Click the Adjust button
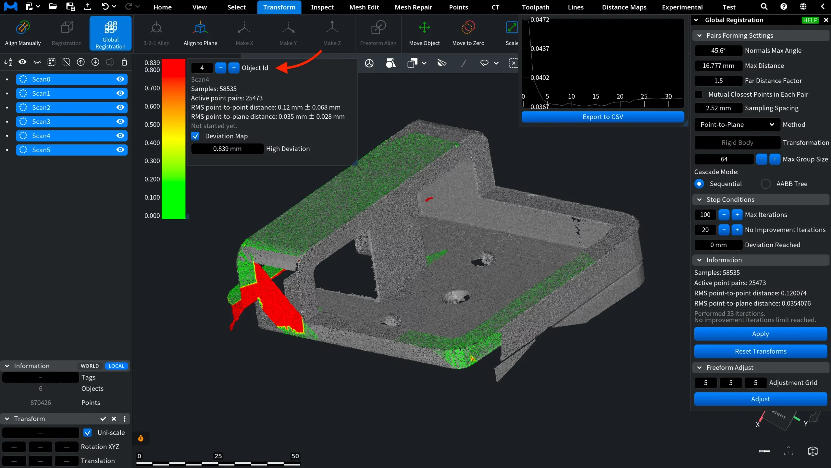 point(760,399)
